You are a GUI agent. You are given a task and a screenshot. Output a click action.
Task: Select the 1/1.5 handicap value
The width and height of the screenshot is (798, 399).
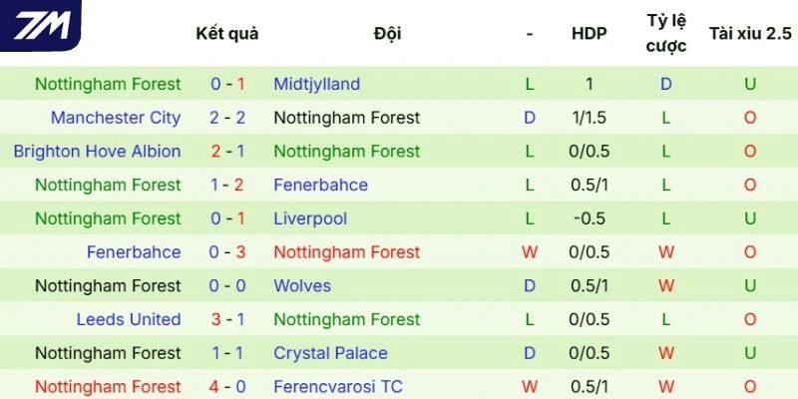pos(589,118)
